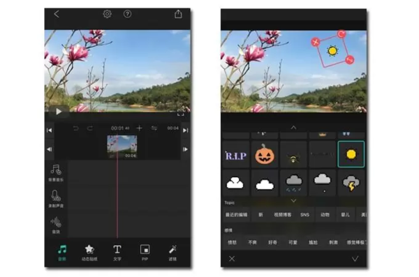This screenshot has height=277, width=419.
Task: Choose the pumpkin jack-o-lantern sticker
Action: point(265,154)
